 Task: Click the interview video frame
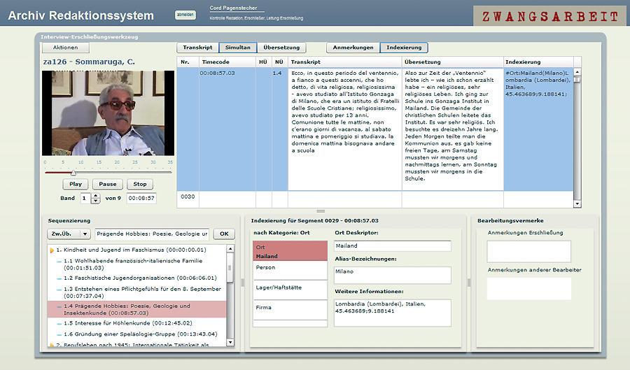tap(108, 113)
